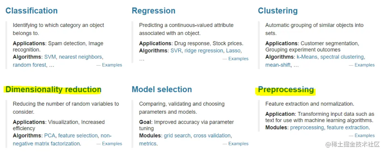Open the PCA link

pyautogui.click(x=50, y=135)
